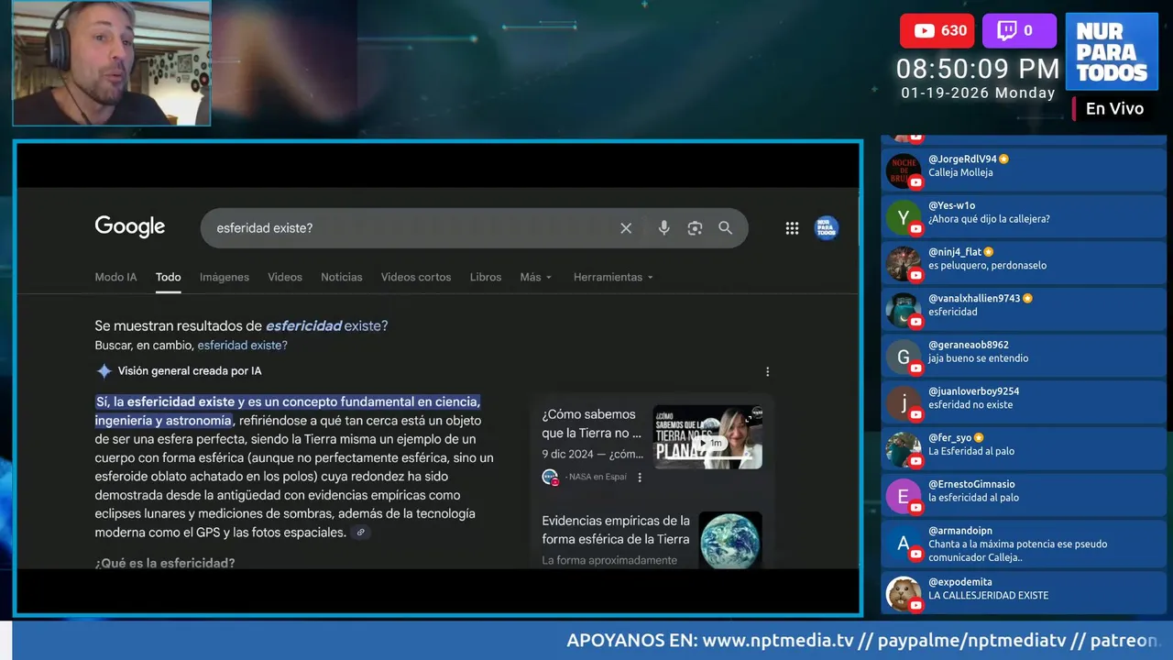Click the streamer webcam feed
This screenshot has height=660, width=1173.
pos(112,62)
